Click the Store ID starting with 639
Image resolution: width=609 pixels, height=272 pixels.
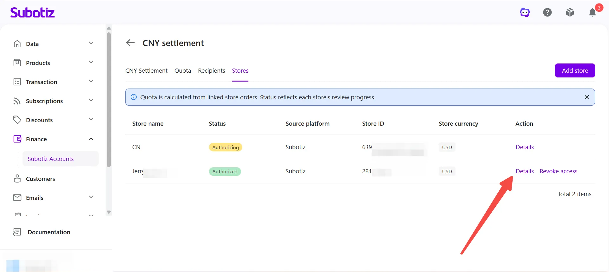click(x=367, y=147)
